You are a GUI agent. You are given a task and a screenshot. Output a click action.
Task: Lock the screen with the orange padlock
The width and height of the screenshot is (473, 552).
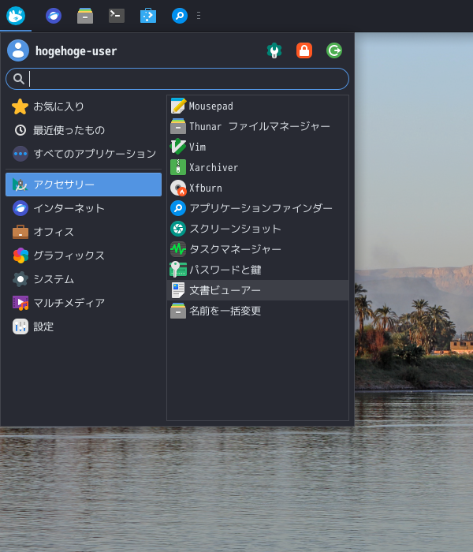(x=304, y=50)
